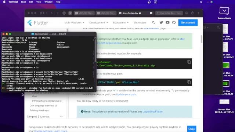Open the View menu
The width and height of the screenshot is (235, 132).
coord(39,2)
